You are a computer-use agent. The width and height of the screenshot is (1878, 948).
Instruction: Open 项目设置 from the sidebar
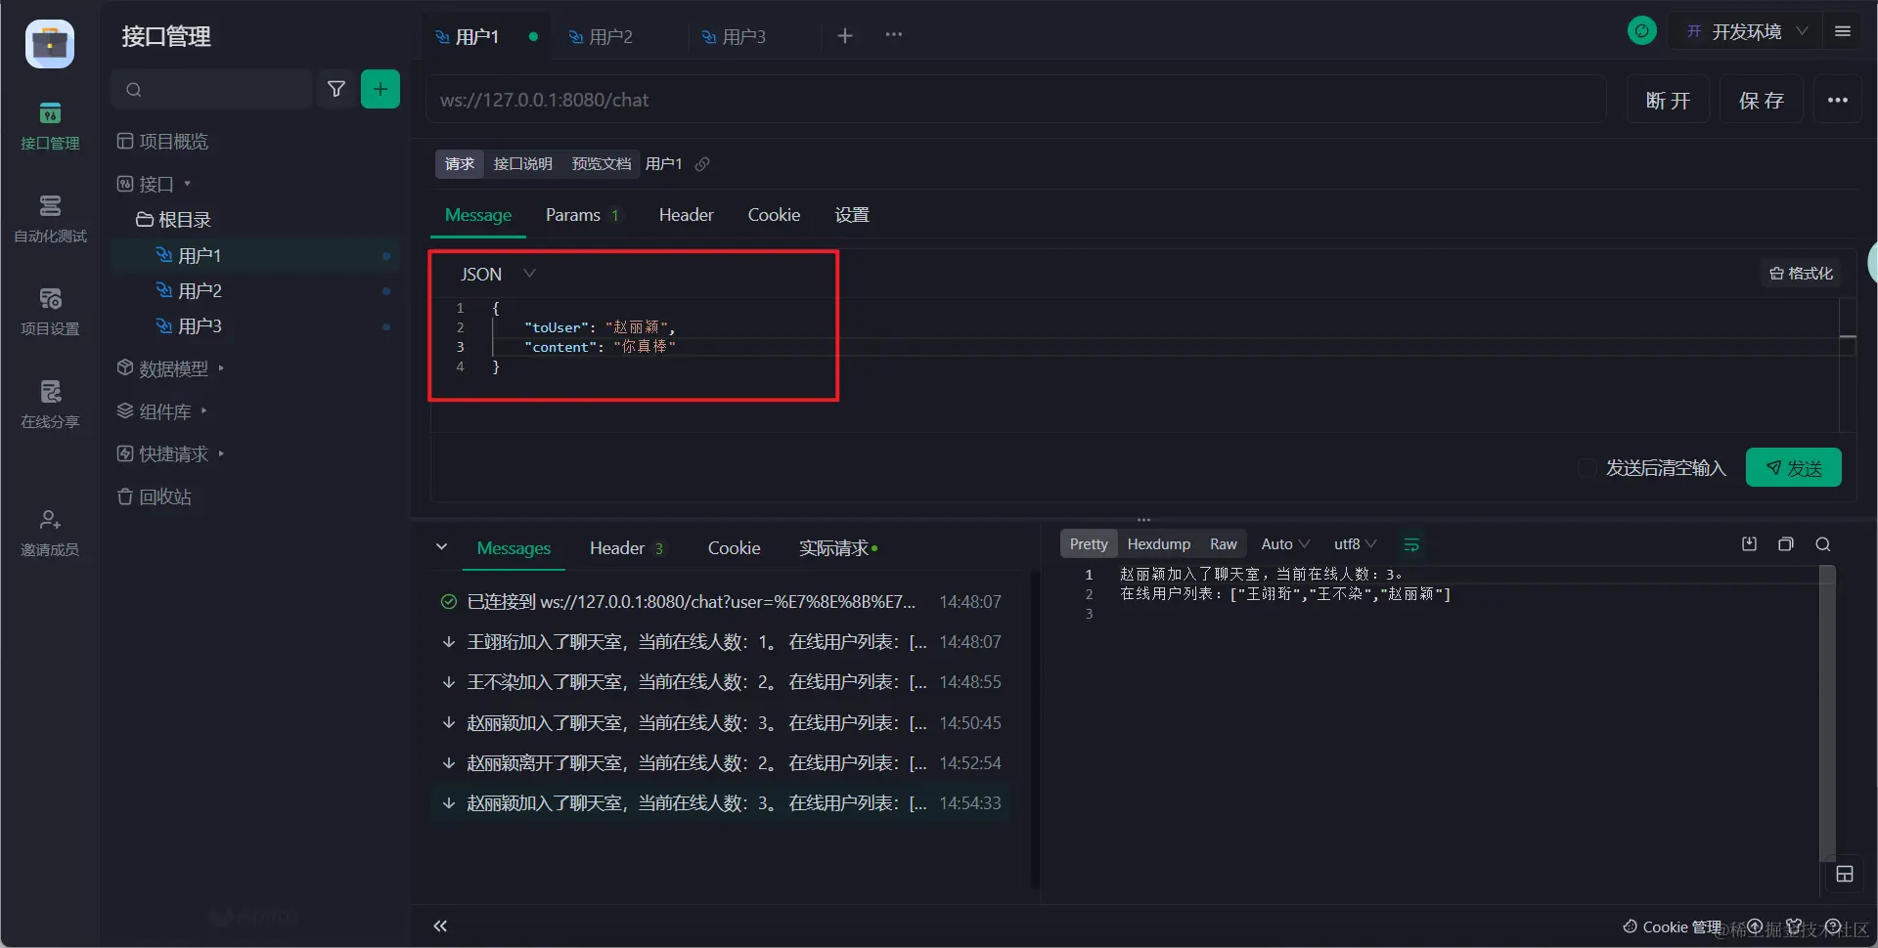(50, 312)
